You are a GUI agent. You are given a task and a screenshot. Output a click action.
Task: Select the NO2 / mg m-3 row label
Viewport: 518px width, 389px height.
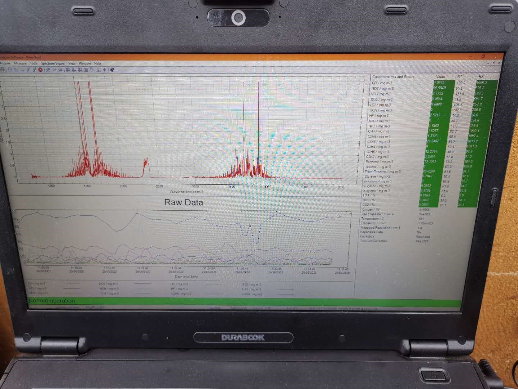coord(382,88)
